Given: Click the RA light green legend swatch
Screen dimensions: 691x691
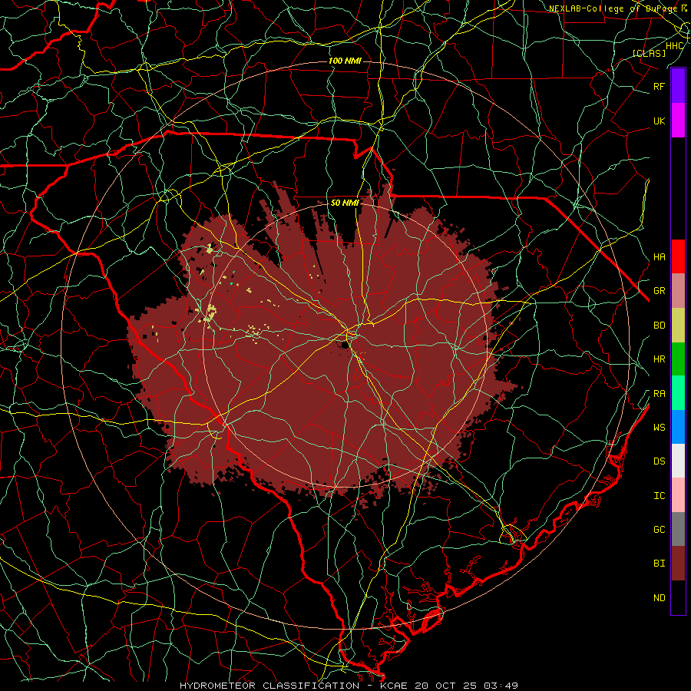Looking at the screenshot, I should (678, 393).
